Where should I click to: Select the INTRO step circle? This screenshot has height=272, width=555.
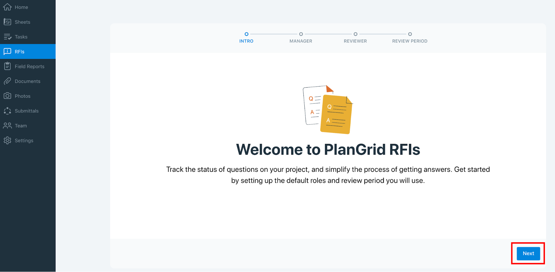(246, 34)
